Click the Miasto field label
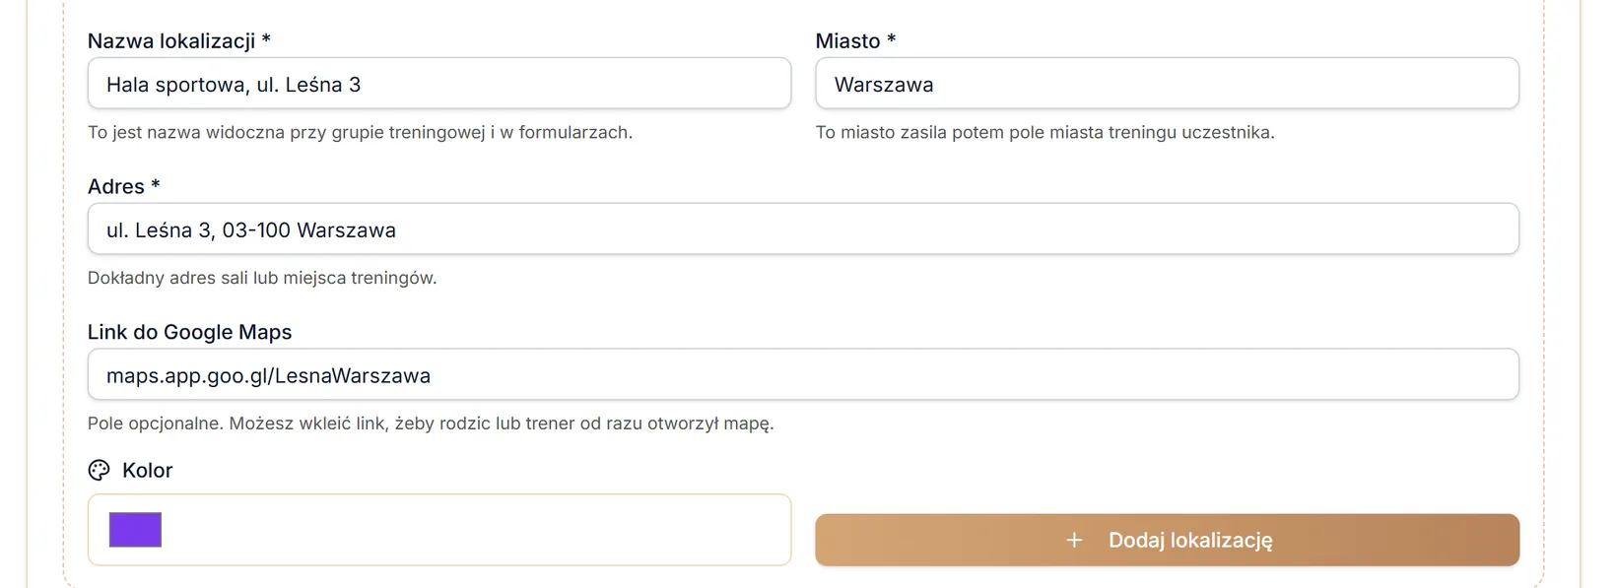Viewport: 1616px width, 588px height. 847,40
